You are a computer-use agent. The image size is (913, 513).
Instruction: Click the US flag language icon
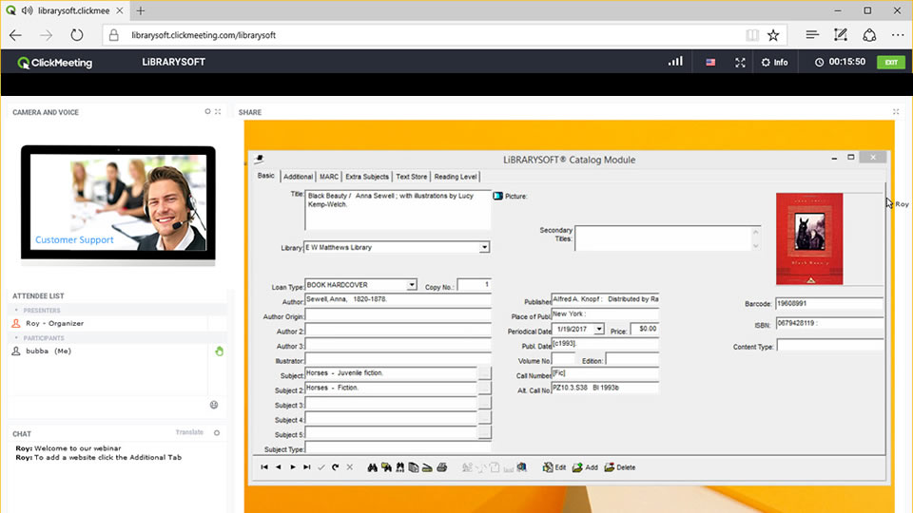(709, 63)
